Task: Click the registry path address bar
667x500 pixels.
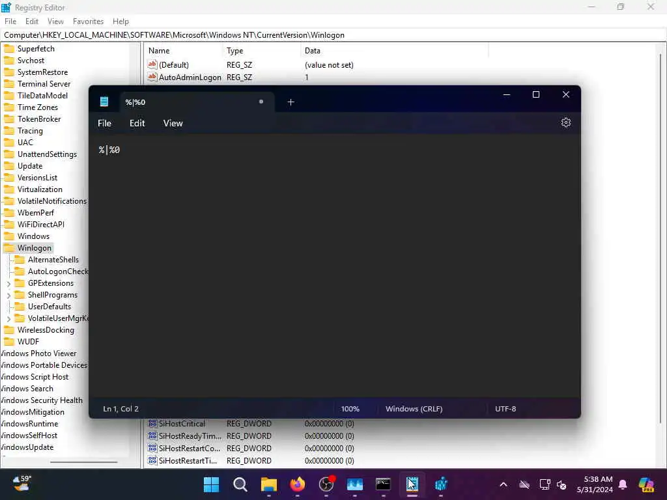Action: [333, 35]
